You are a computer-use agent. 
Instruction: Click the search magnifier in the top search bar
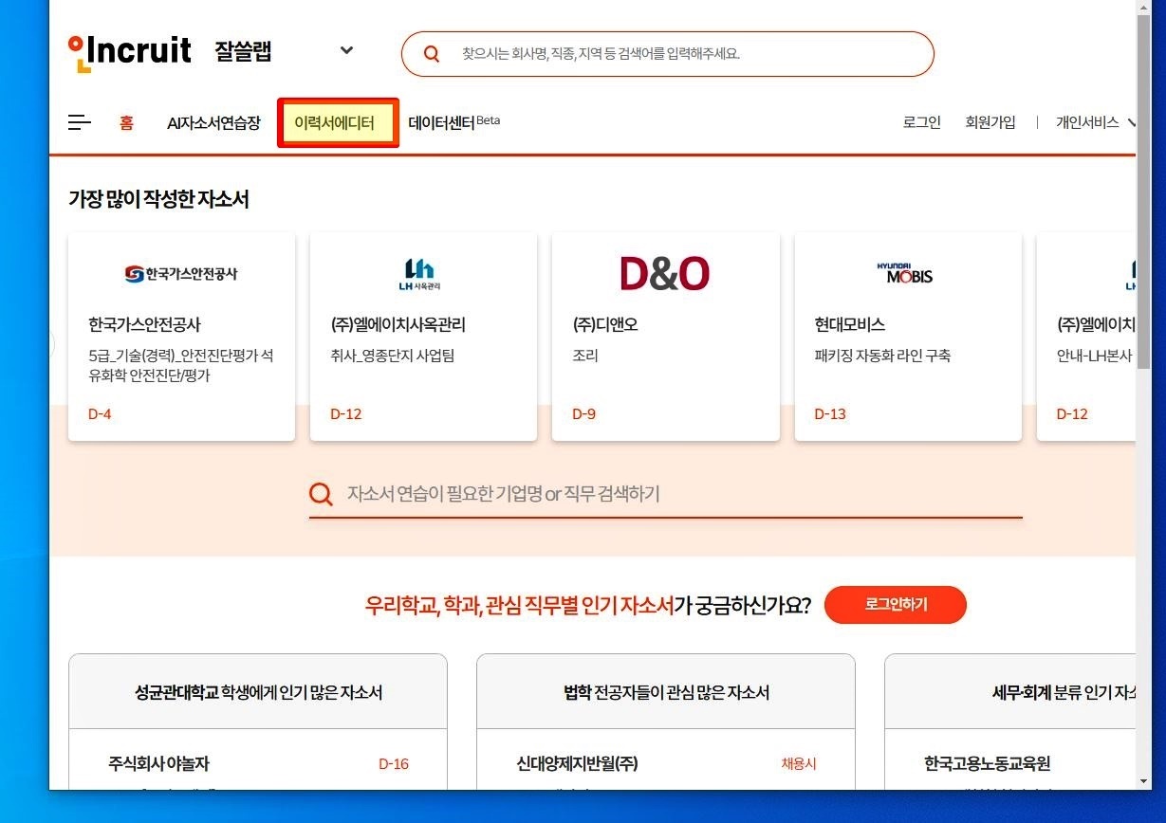tap(432, 54)
